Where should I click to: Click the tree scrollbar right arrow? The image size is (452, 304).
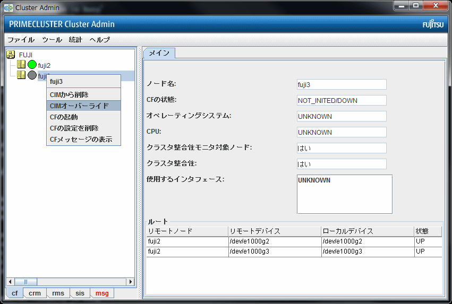(131, 282)
